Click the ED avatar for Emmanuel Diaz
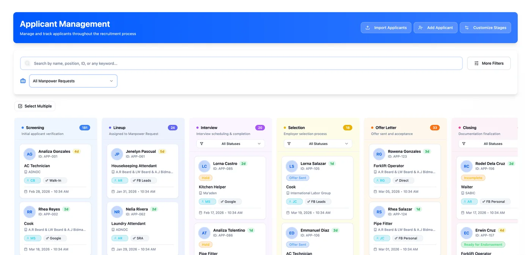 [x=292, y=233]
